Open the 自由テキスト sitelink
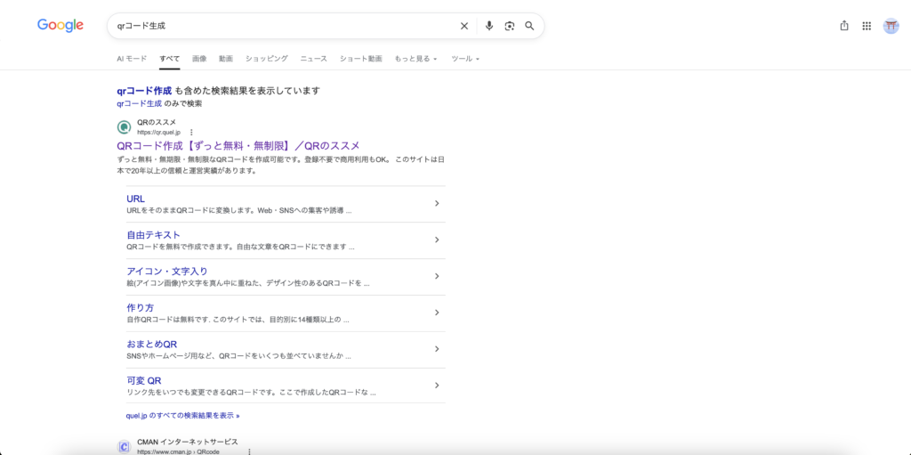911x455 pixels. 153,235
